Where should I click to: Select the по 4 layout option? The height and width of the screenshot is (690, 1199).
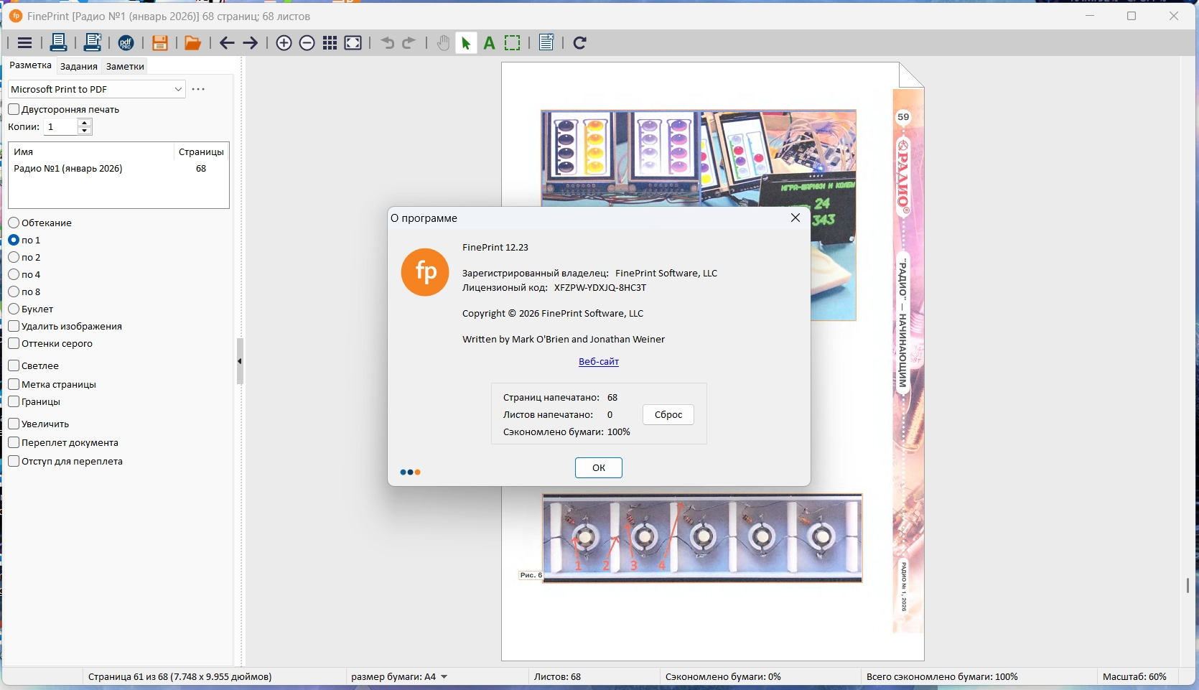[x=14, y=274]
